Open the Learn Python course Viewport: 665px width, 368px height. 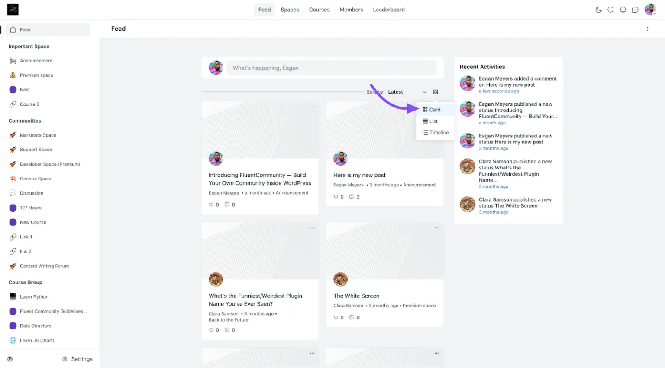click(x=34, y=297)
